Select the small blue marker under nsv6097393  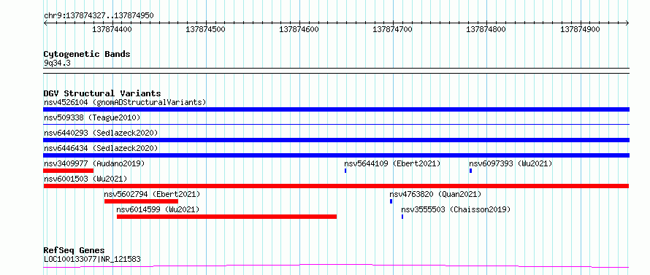pos(470,171)
